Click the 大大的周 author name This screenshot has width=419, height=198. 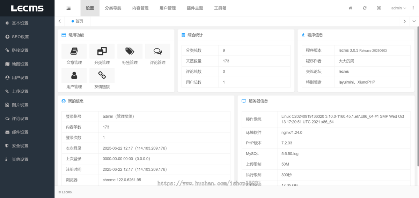(x=346, y=61)
